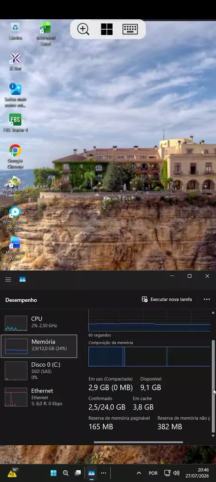Open the three-dots more options menu

pos(207,299)
